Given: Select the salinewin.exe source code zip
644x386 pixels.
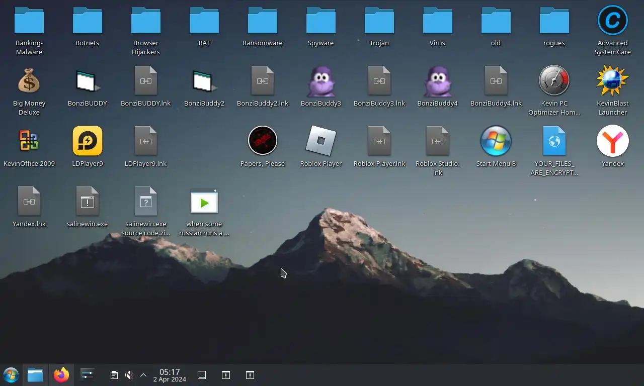Looking at the screenshot, I should click(x=146, y=202).
